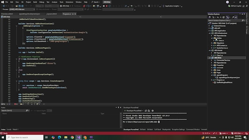The height and width of the screenshot is (140, 249).
Task: Click the ARO.Web repository in status bar
Action: click(x=237, y=133)
